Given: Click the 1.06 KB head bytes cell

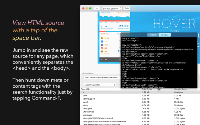Looking at the screenshot, I should 178,112.
